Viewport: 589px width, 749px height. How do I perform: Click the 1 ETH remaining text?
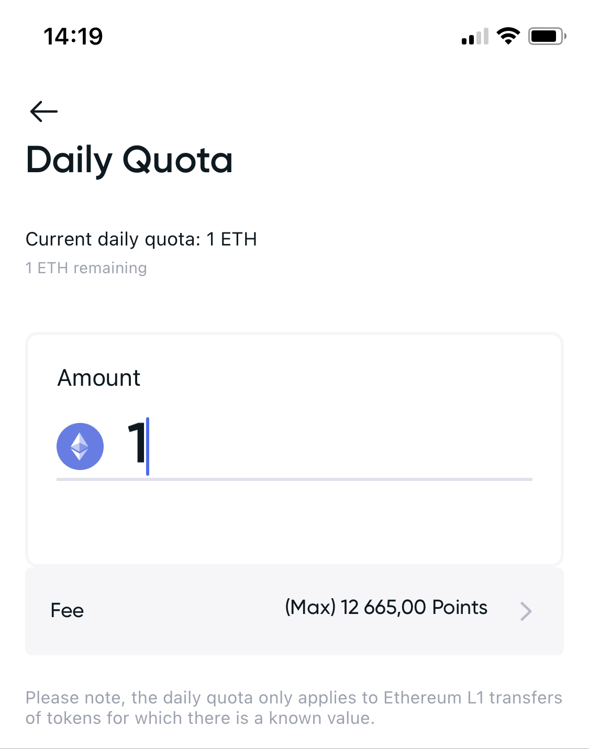point(86,268)
